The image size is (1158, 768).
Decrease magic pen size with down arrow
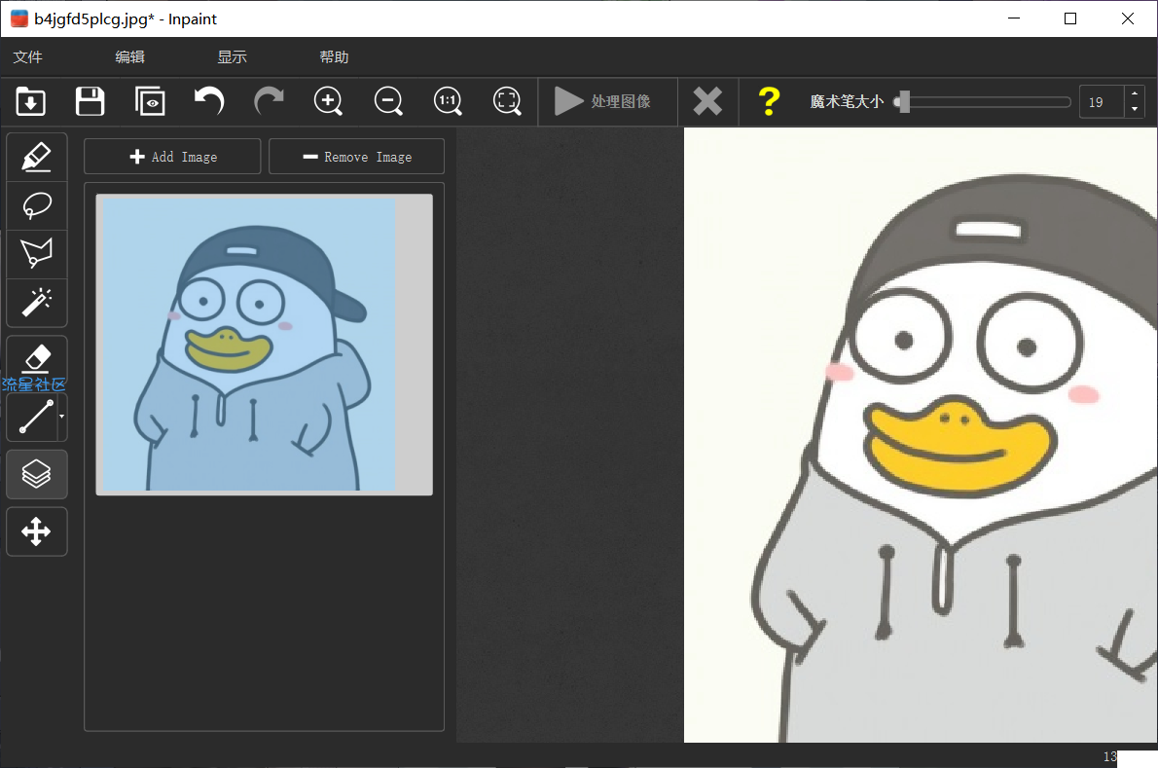[1135, 110]
